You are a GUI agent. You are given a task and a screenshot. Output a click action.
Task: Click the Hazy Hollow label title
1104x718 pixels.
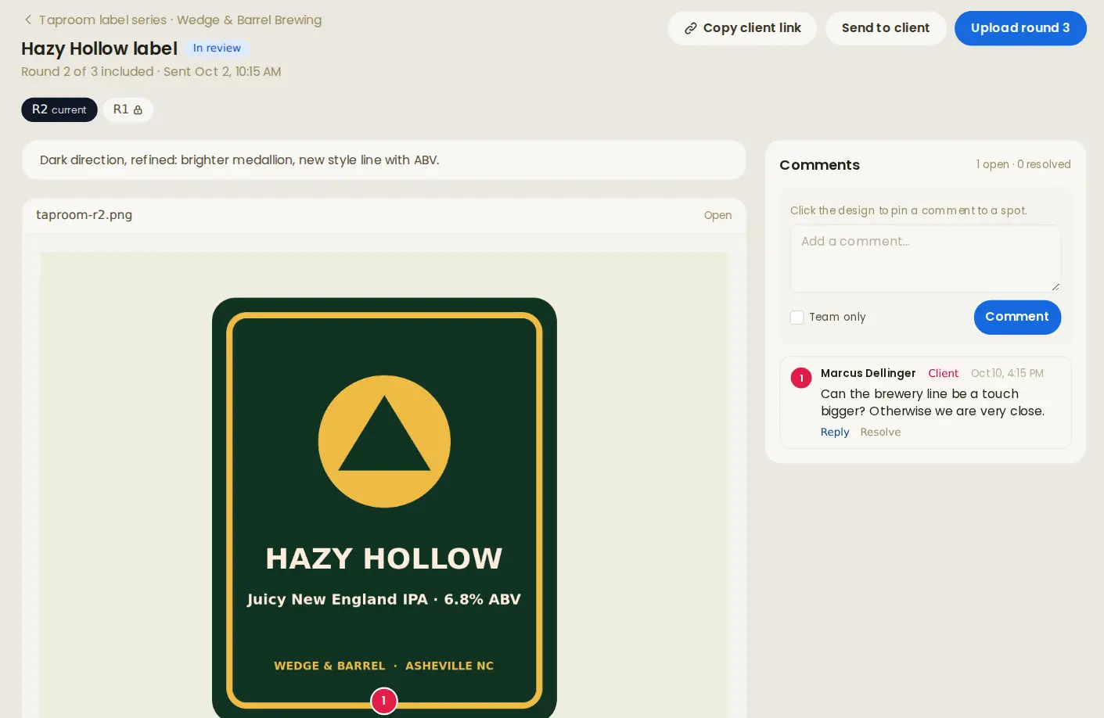tap(99, 48)
